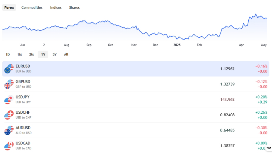Choose the 3M time range
The width and height of the screenshot is (272, 153).
(x=31, y=54)
